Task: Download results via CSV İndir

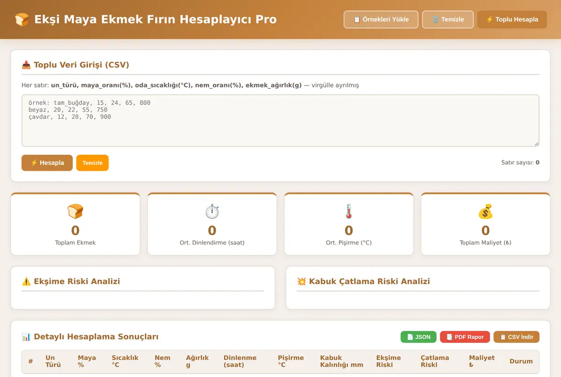Action: [517, 337]
